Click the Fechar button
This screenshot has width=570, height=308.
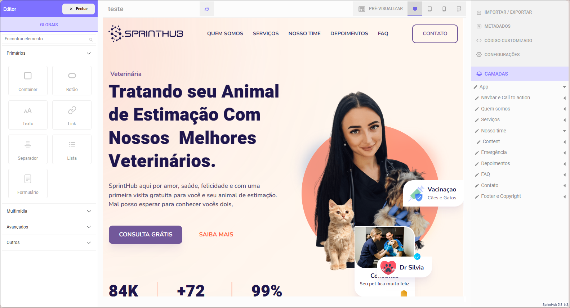click(79, 9)
